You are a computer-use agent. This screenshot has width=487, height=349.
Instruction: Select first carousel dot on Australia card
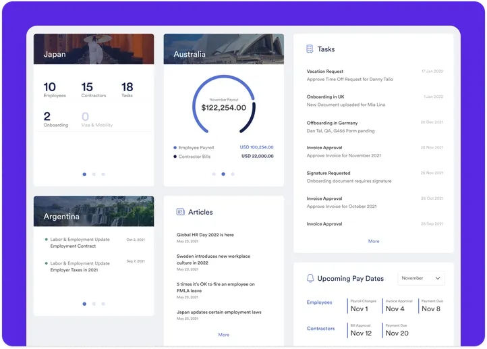pos(214,174)
